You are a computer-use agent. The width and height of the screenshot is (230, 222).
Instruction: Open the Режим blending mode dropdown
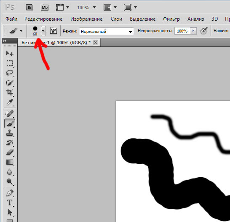107,31
